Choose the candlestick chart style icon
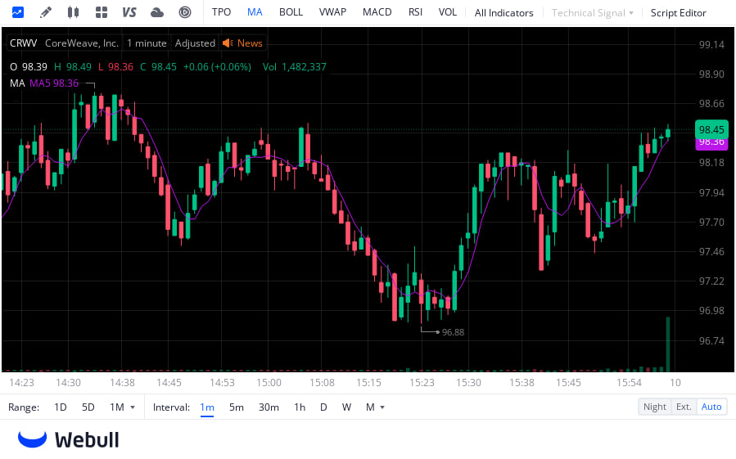 coord(73,12)
